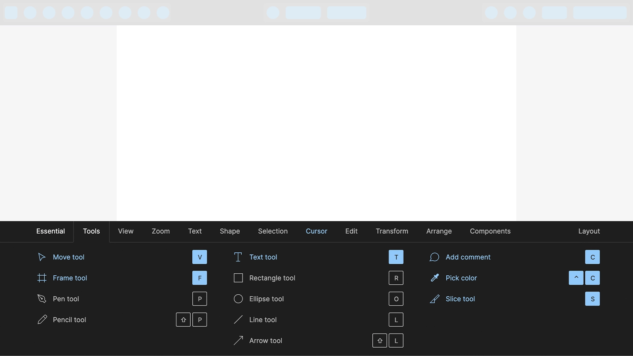The width and height of the screenshot is (633, 356).
Task: Select the Ellipse tool
Action: coord(266,299)
